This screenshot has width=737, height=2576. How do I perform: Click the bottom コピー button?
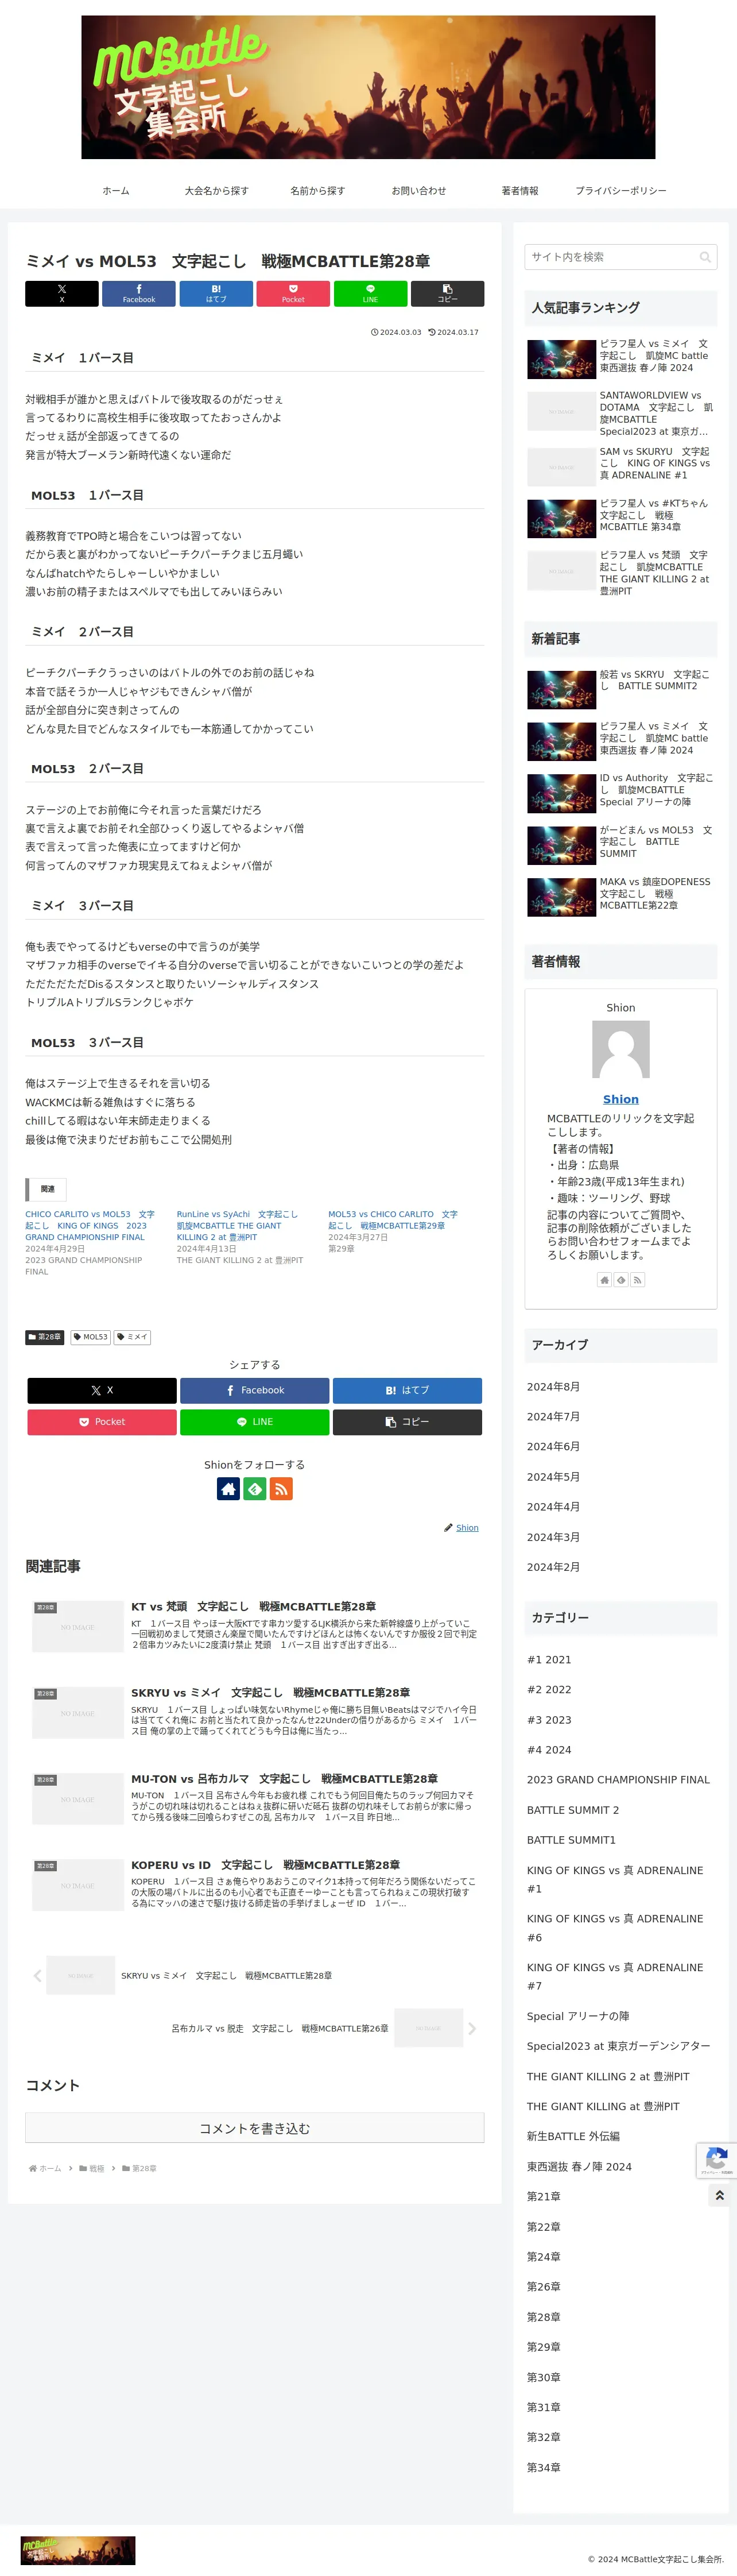407,1421
